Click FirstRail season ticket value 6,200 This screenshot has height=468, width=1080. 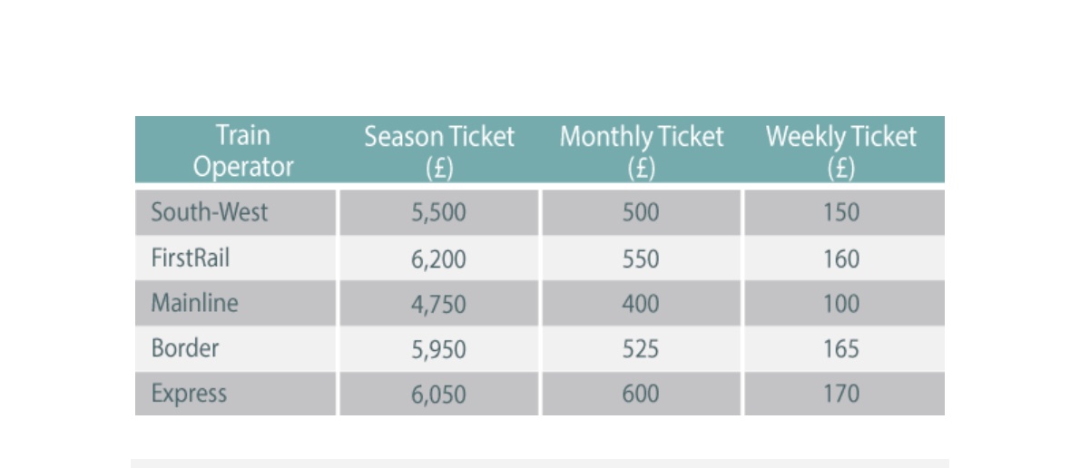[438, 258]
